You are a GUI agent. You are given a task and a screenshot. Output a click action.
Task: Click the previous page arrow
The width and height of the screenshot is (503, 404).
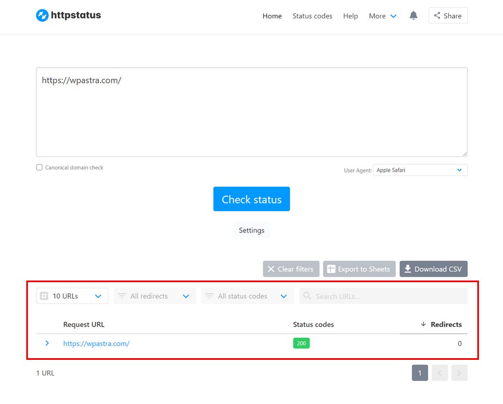[439, 373]
